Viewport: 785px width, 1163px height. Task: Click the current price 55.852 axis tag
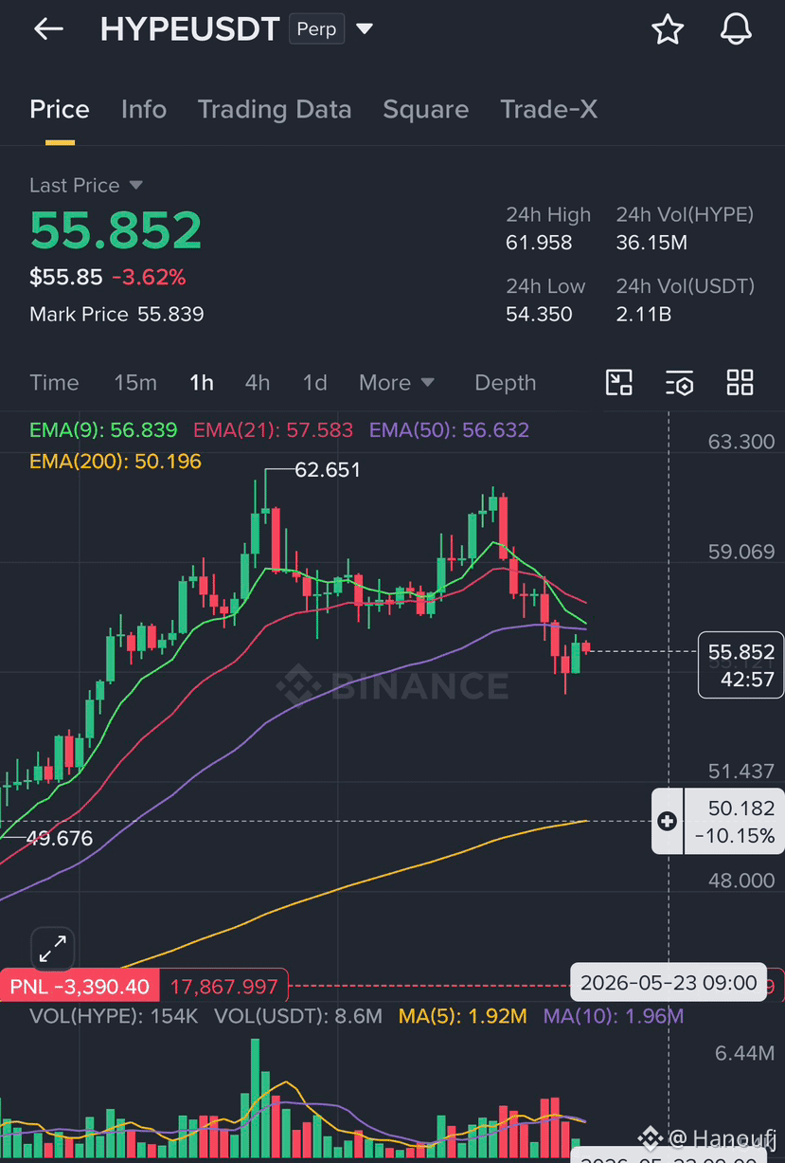click(740, 664)
